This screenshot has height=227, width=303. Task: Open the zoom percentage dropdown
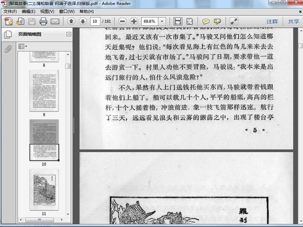(166, 21)
